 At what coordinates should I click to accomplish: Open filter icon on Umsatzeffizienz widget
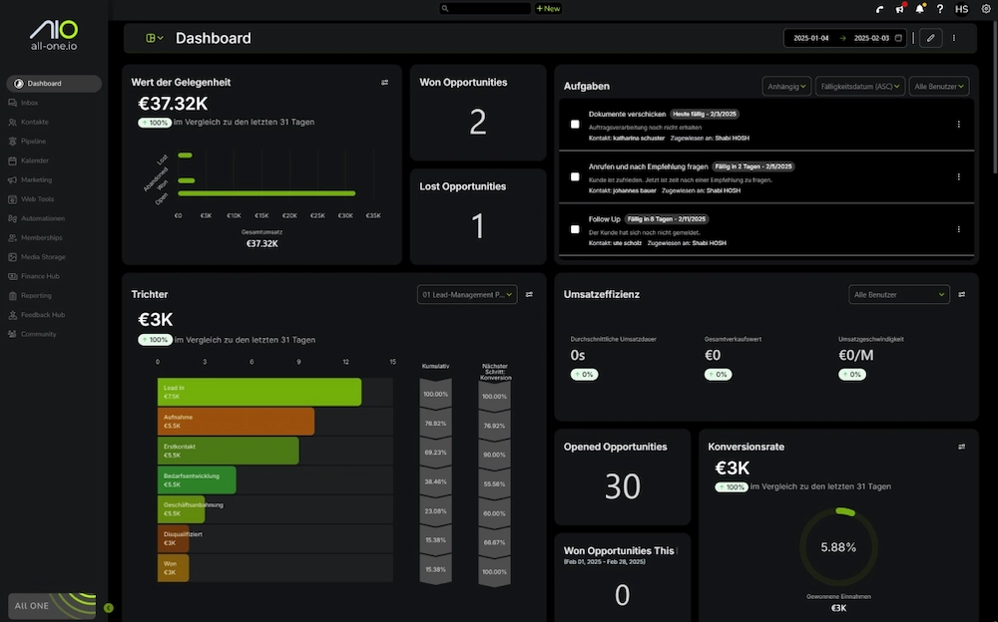[x=962, y=294]
